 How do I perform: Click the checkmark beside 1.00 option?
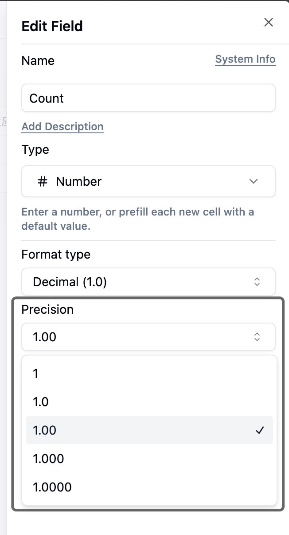260,430
